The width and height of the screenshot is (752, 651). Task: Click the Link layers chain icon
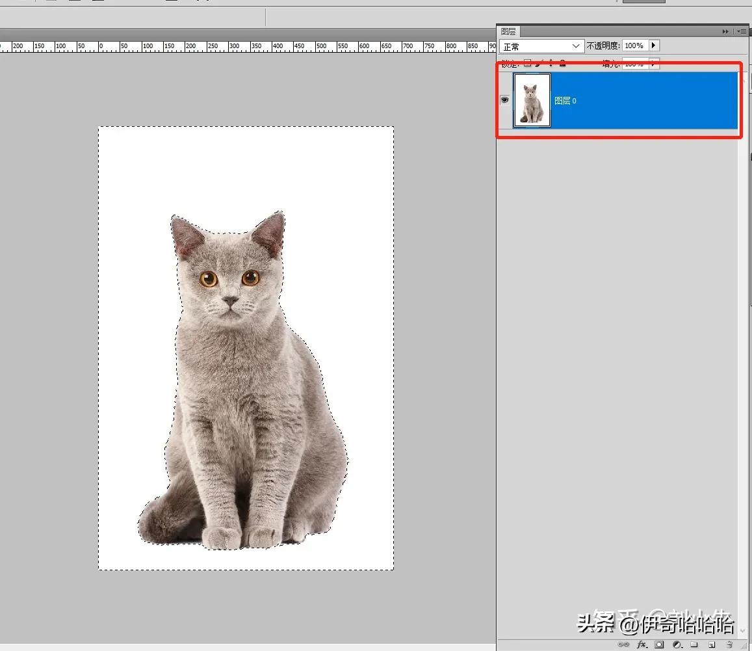(x=623, y=644)
